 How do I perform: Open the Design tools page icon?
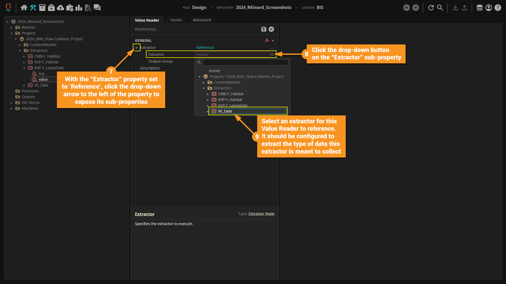[33, 8]
